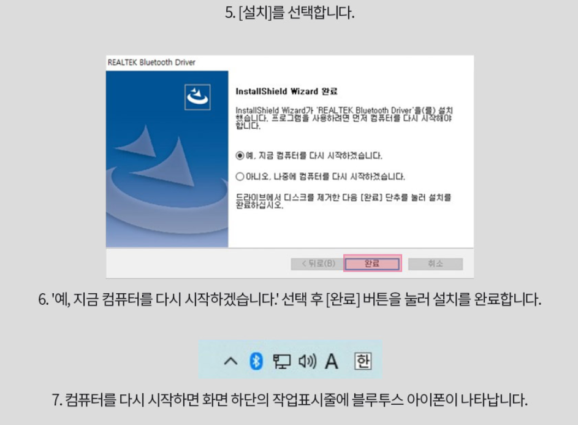
Task: Open the network icon in the tray
Action: click(x=281, y=362)
